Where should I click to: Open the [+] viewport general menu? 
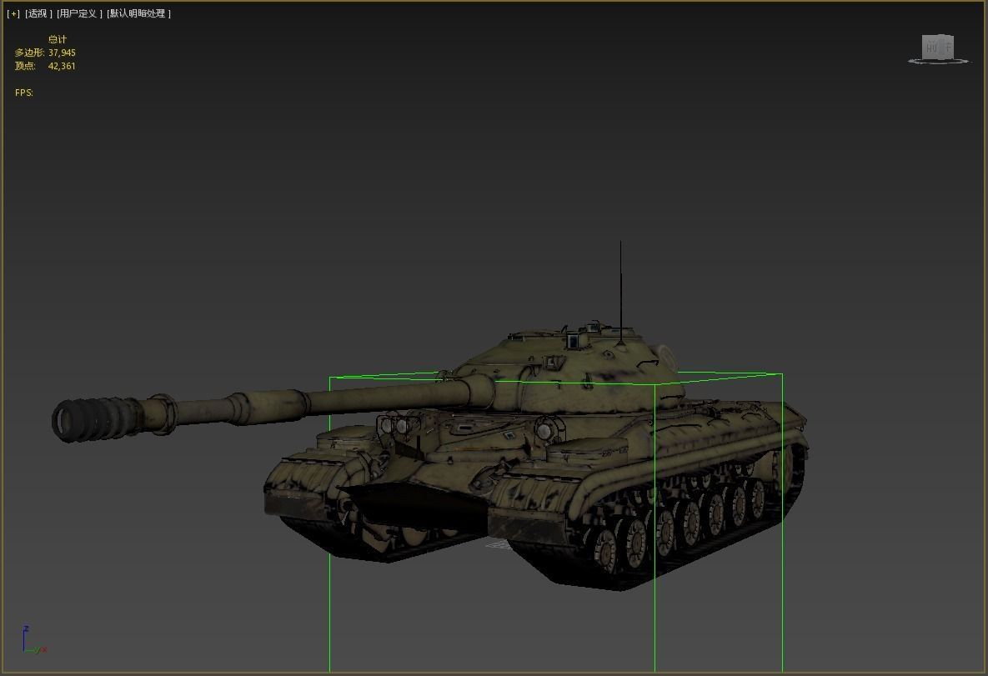point(13,13)
